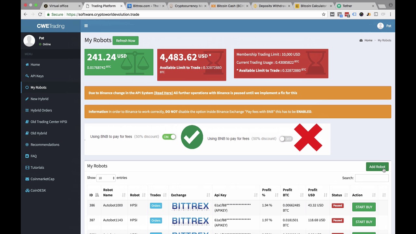Click the M extension icon in toolbar

point(332,14)
